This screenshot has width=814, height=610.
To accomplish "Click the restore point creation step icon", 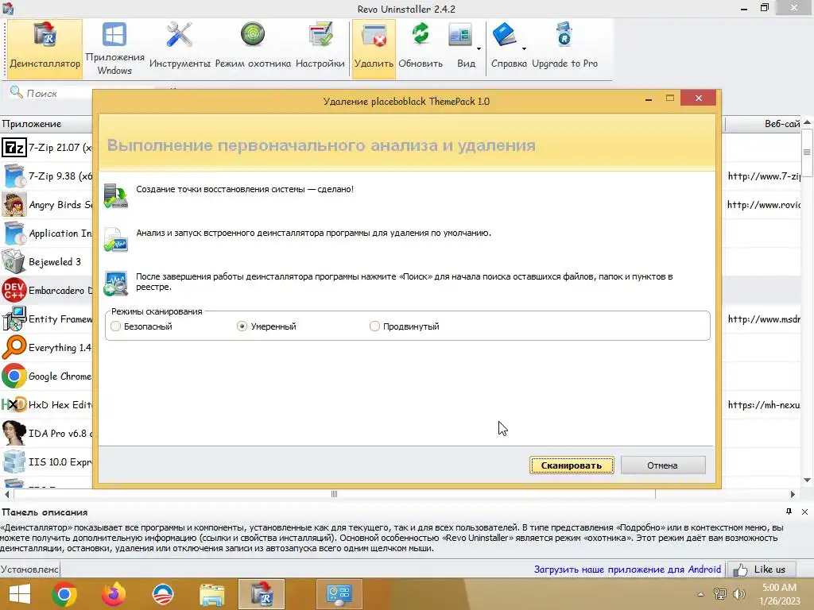I will click(x=116, y=196).
